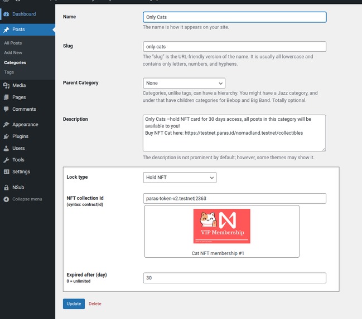Focus the NFT collection Id field
This screenshot has height=319, width=362.
tap(235, 198)
